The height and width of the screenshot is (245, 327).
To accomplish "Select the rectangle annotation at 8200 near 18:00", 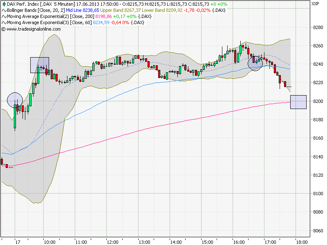I will (x=298, y=102).
